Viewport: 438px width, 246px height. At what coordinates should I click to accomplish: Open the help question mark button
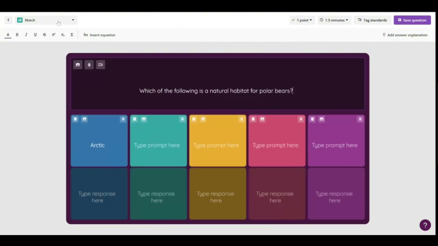(x=425, y=225)
